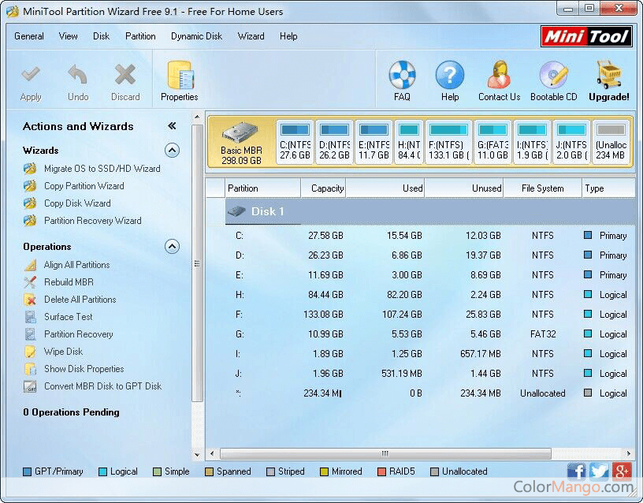The height and width of the screenshot is (503, 643).
Task: Click the Bootable CD icon
Action: [553, 76]
